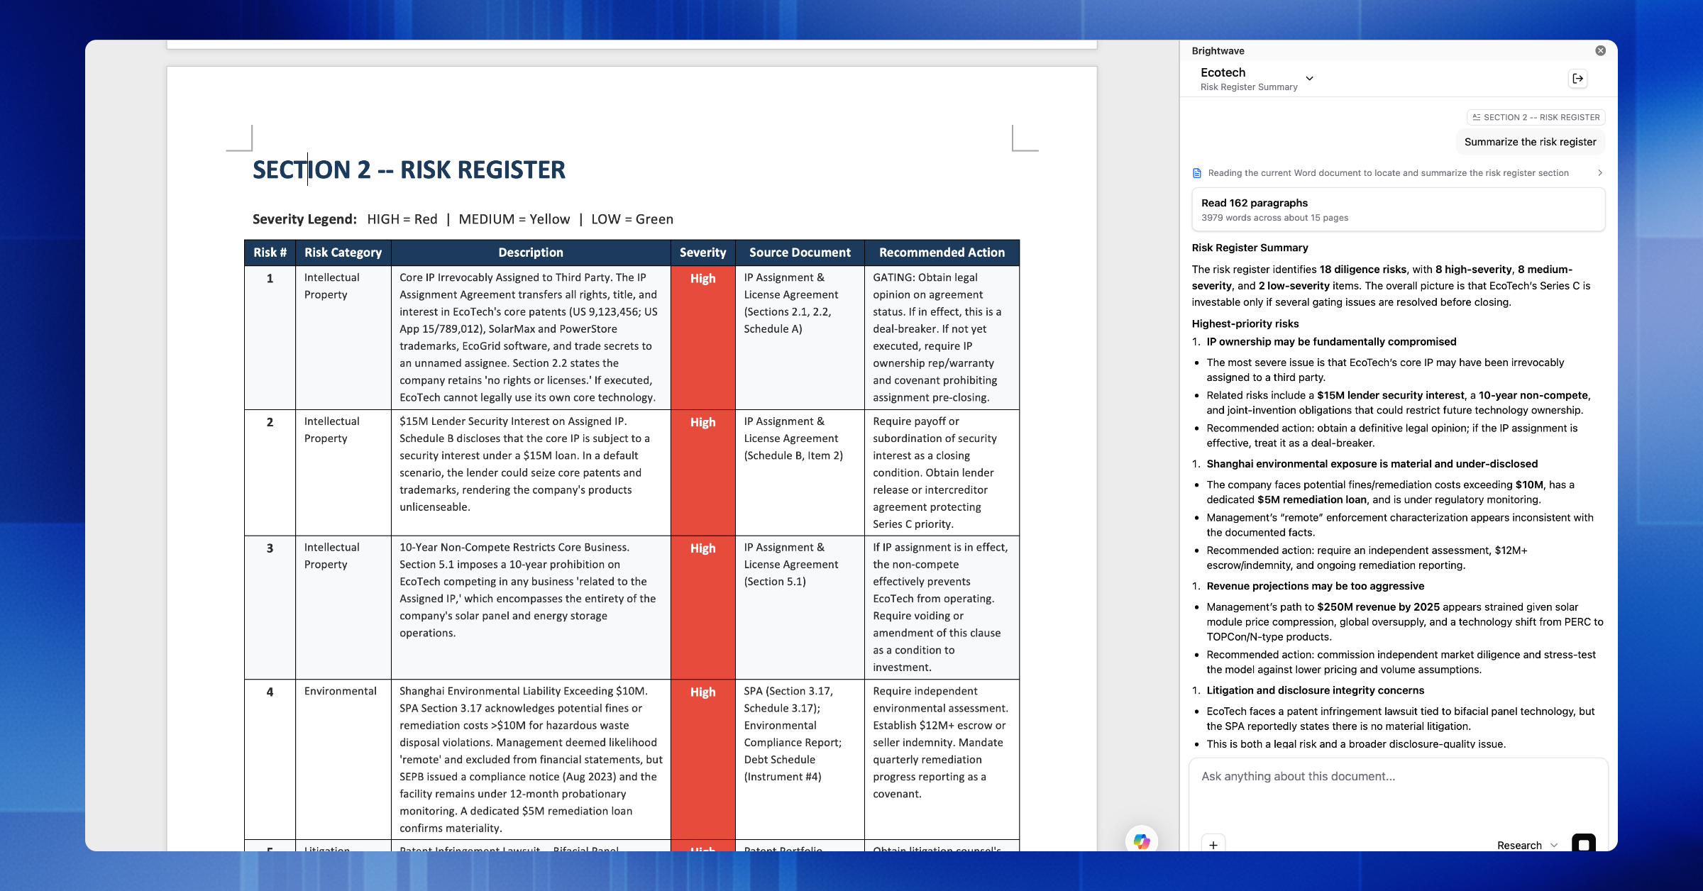Click the risk number 1 cell
This screenshot has width=1703, height=891.
coord(270,338)
